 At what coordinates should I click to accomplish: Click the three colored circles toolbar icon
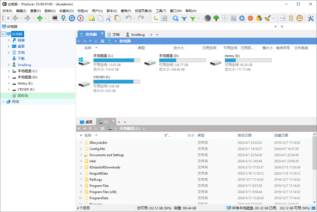tap(259, 18)
